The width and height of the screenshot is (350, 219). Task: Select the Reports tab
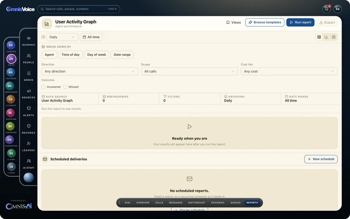(x=252, y=203)
